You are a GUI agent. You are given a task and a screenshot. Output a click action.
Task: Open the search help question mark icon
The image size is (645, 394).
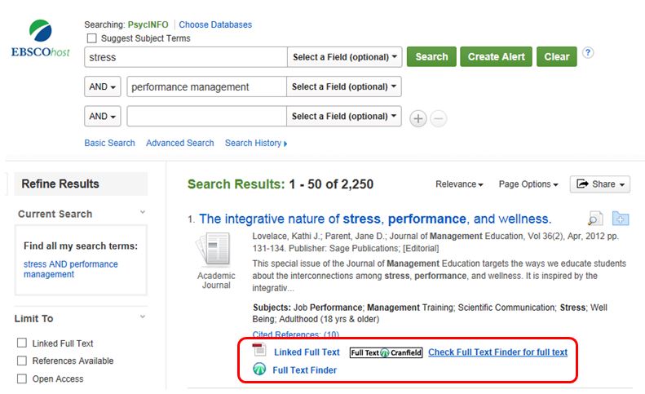[588, 53]
